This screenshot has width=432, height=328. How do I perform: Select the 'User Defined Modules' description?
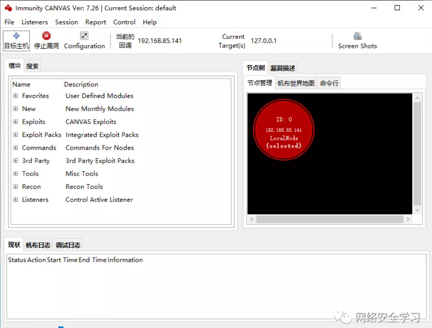coord(100,96)
